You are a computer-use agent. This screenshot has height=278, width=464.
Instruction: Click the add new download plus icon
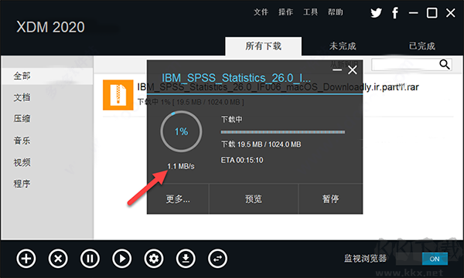tap(26, 259)
